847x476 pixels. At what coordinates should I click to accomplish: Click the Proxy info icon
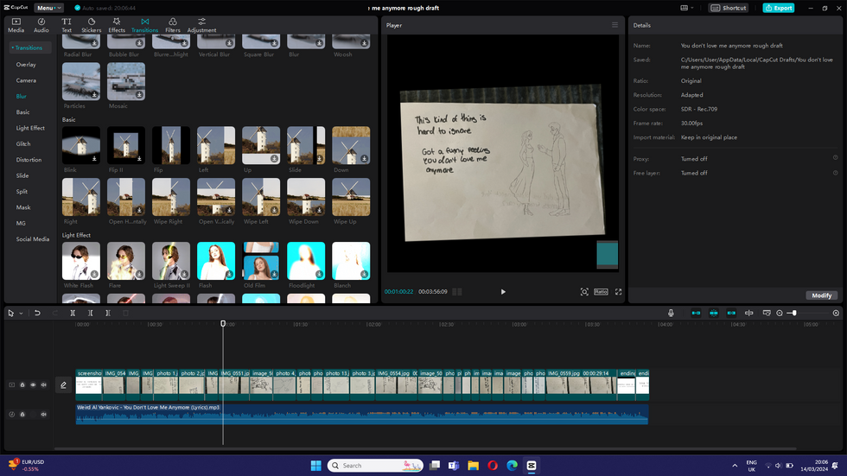(x=835, y=158)
